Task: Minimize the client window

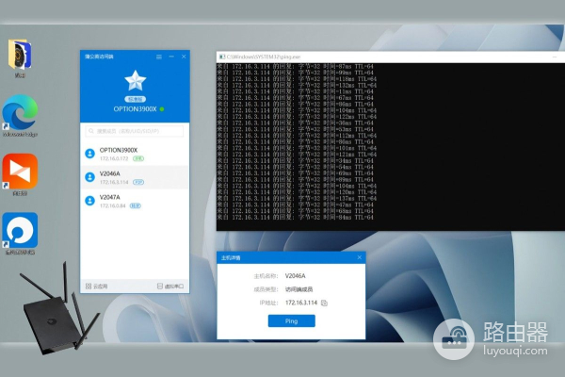Action: (170, 57)
